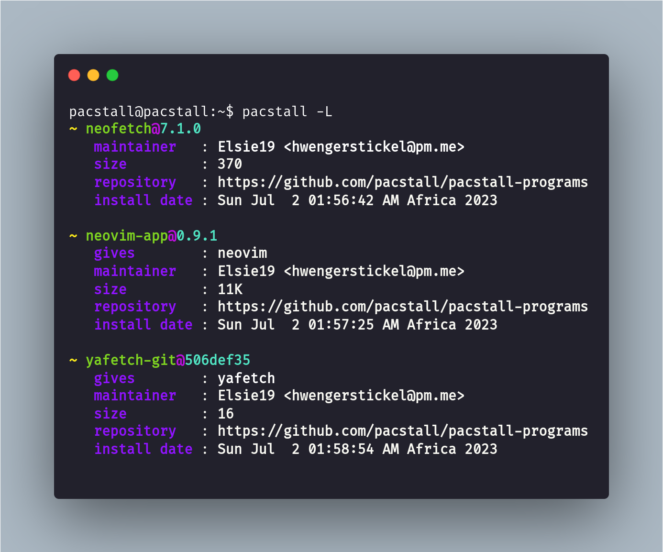Click the gives value yafetch
The height and width of the screenshot is (552, 663).
(x=246, y=378)
